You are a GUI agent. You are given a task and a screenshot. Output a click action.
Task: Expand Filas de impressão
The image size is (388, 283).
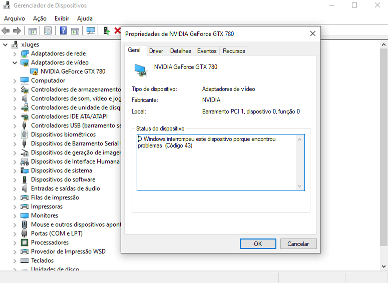(15, 197)
